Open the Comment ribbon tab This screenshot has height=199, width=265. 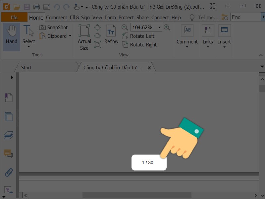[x=57, y=18]
